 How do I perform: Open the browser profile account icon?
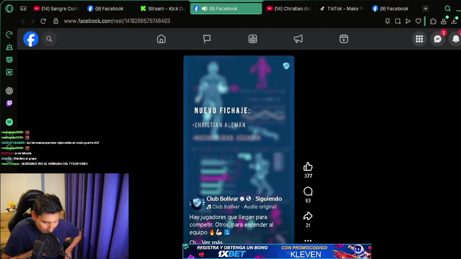pyautogui.click(x=444, y=21)
